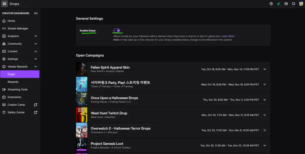Open the Creator Camp link text
Screen dimensions: 305x154
tap(16, 105)
